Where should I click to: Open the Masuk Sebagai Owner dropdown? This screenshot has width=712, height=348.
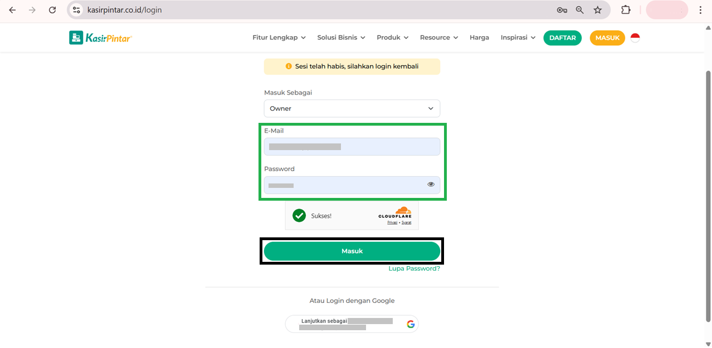tap(352, 108)
